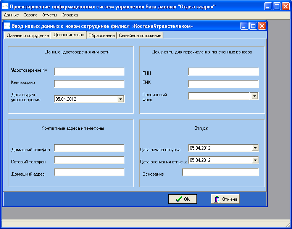The image size is (292, 229).
Task: Confirm with the OK button
Action: 182,199
